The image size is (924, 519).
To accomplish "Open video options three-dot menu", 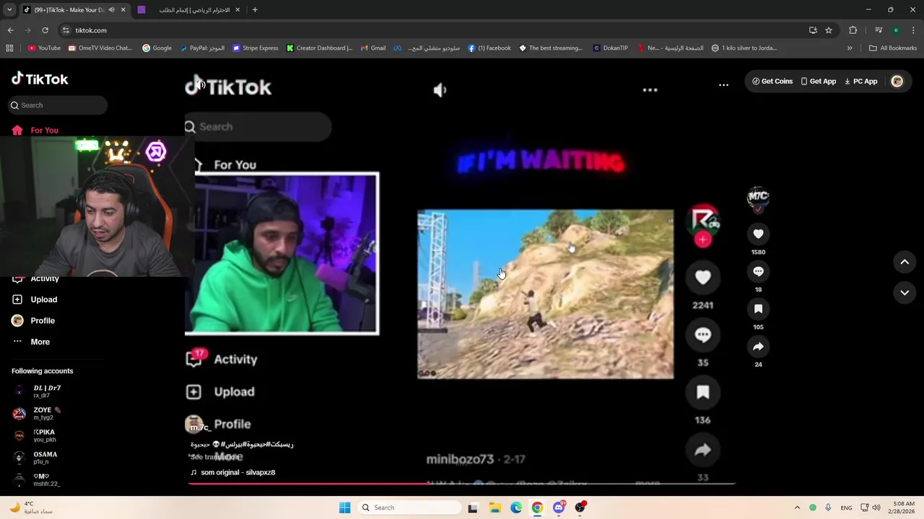I will tap(723, 84).
